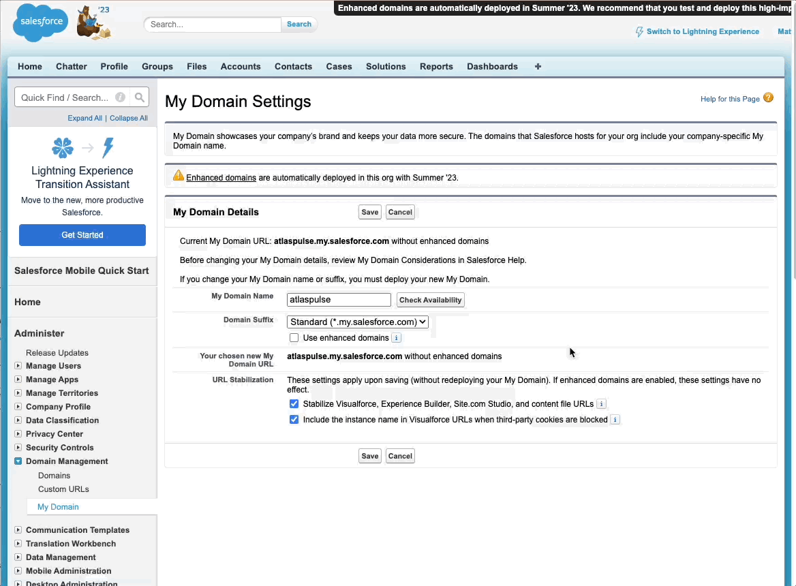Expand the Security Controls section
Viewport: 796px width, 586px height.
(18, 448)
